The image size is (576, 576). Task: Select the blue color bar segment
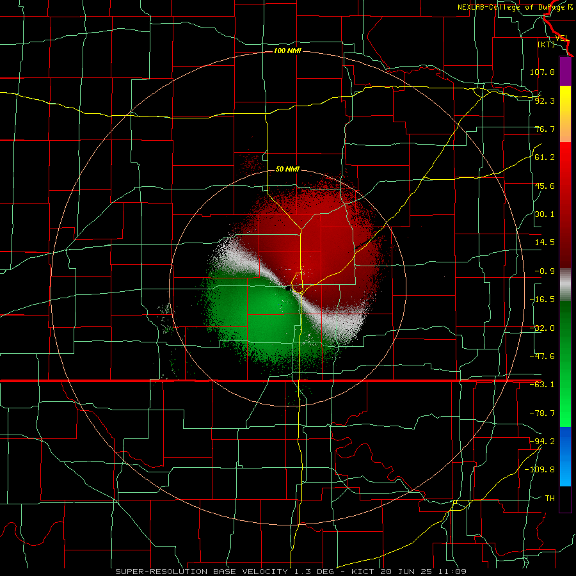[565, 456]
